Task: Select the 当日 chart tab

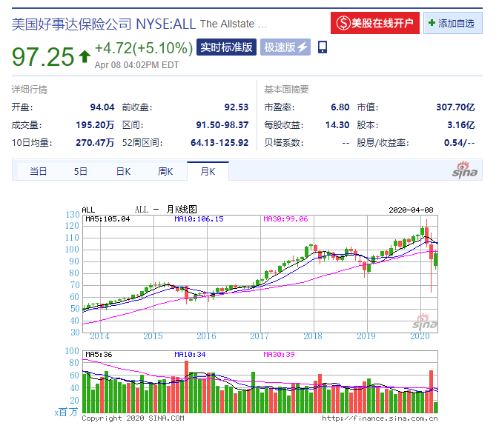Action: click(x=38, y=172)
